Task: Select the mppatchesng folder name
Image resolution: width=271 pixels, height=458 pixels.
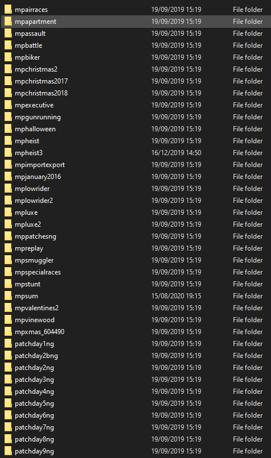Action: (x=35, y=236)
